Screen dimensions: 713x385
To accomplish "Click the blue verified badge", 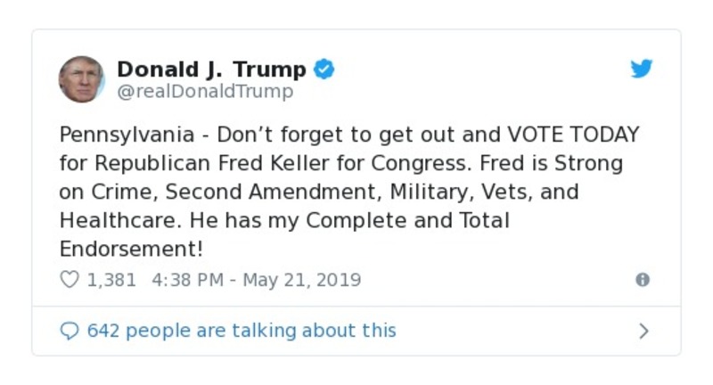I will pos(324,69).
